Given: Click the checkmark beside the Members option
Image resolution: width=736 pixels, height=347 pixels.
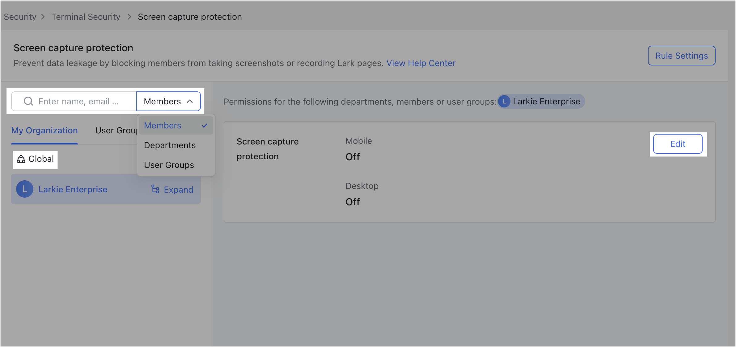Looking at the screenshot, I should tap(204, 125).
